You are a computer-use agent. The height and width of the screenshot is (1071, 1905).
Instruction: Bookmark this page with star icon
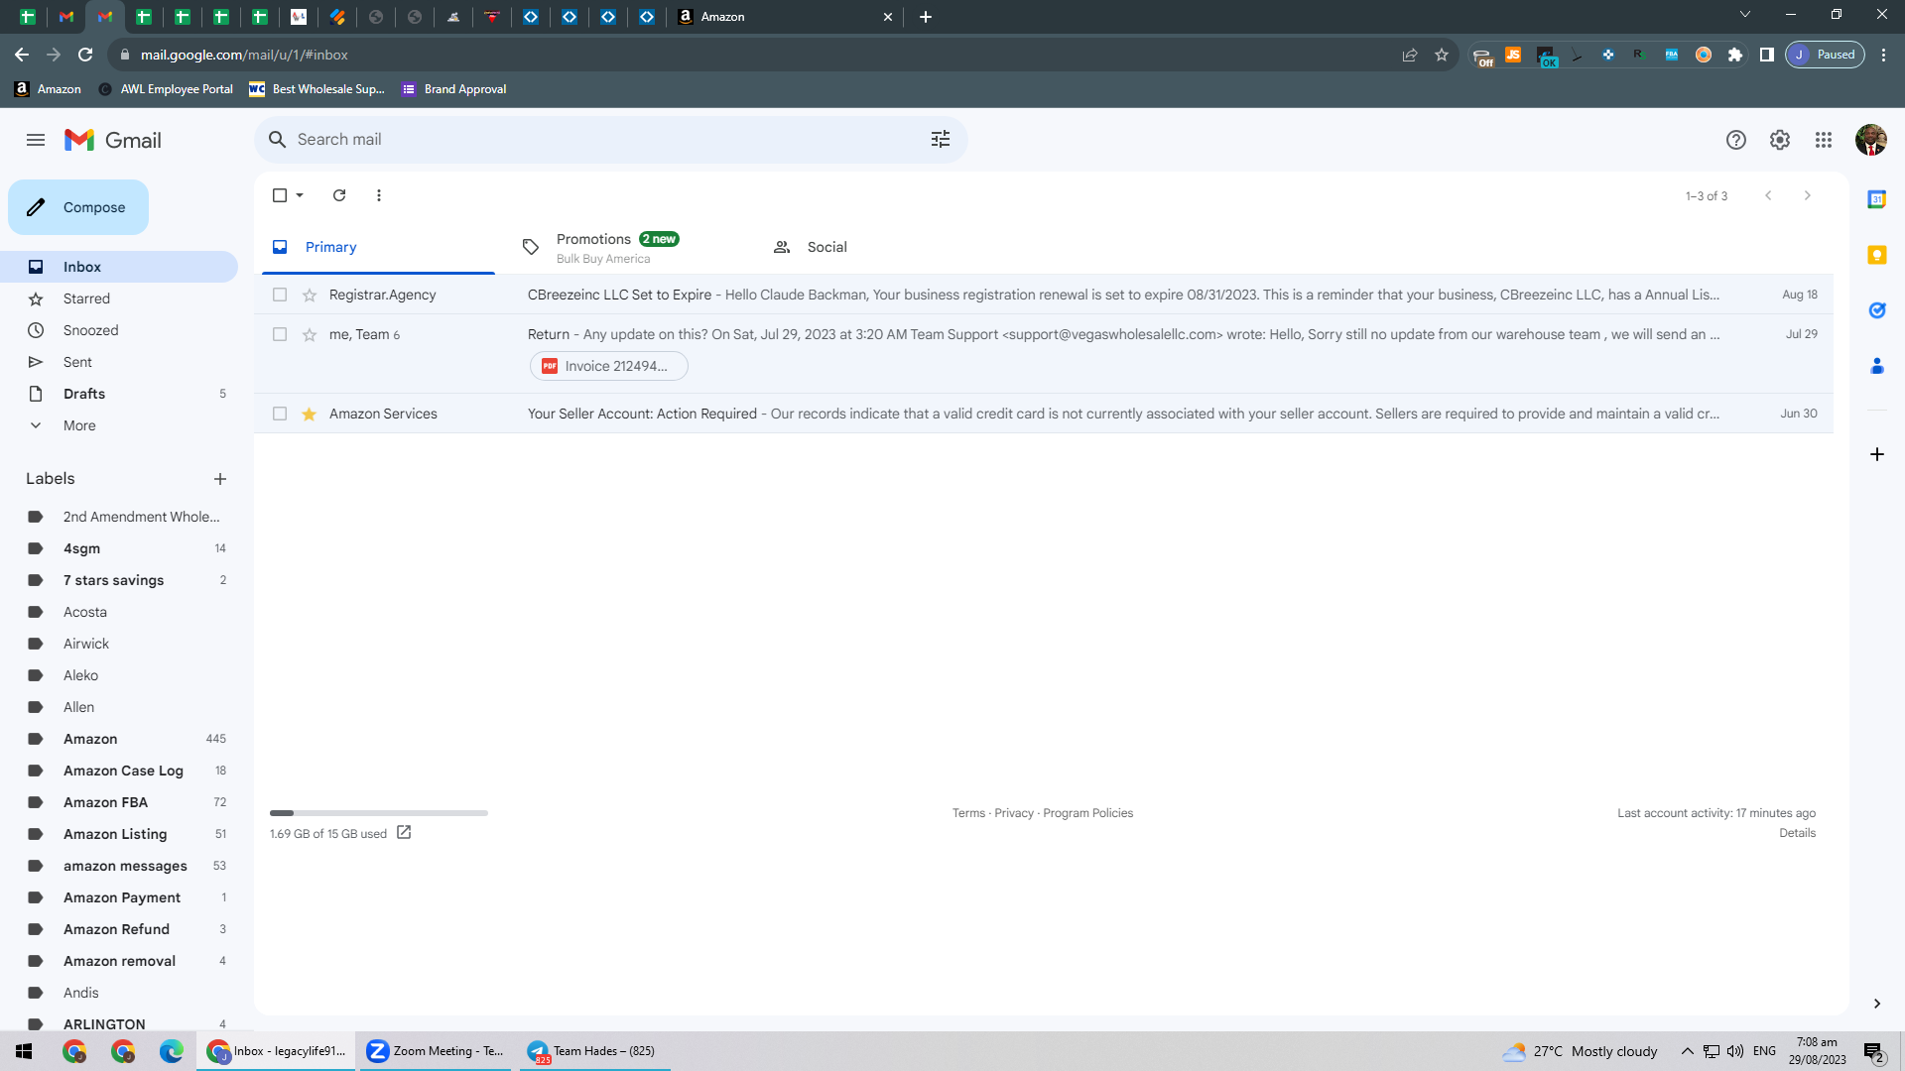click(1442, 56)
